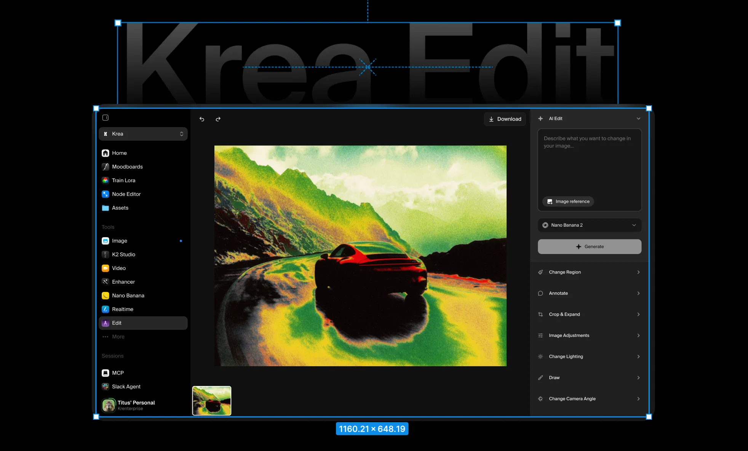Select the Edit tool in sidebar
The image size is (748, 451).
point(143,323)
